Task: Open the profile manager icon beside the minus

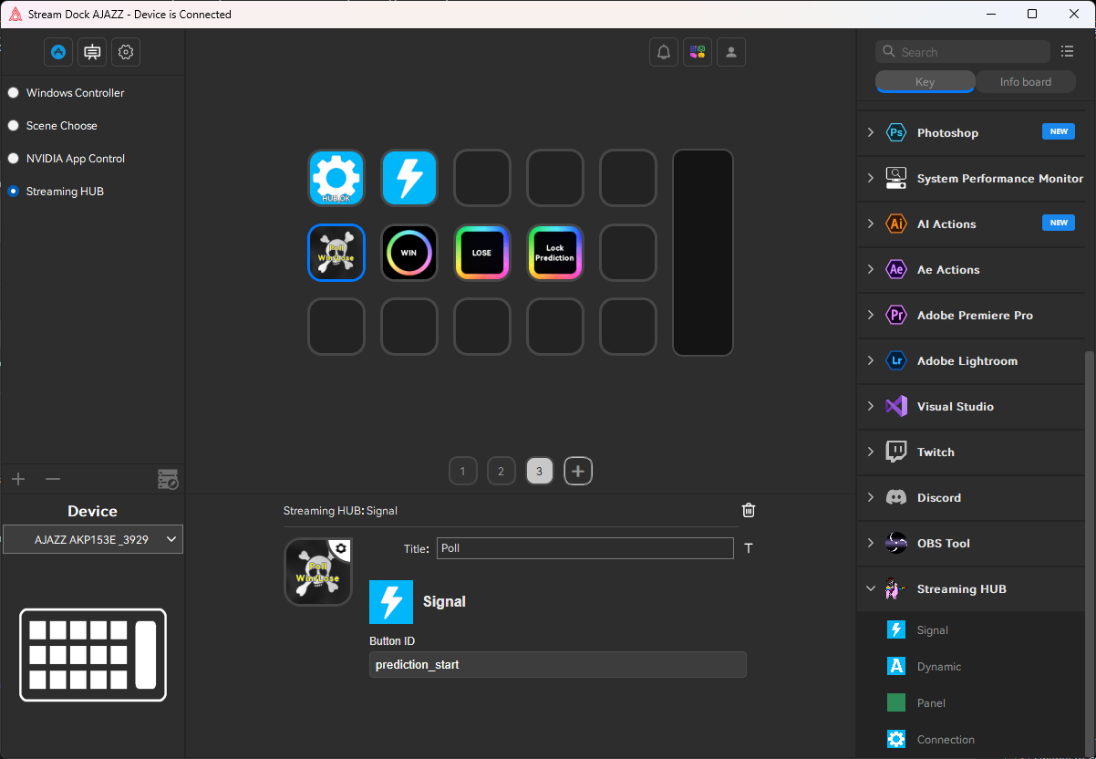Action: (168, 479)
